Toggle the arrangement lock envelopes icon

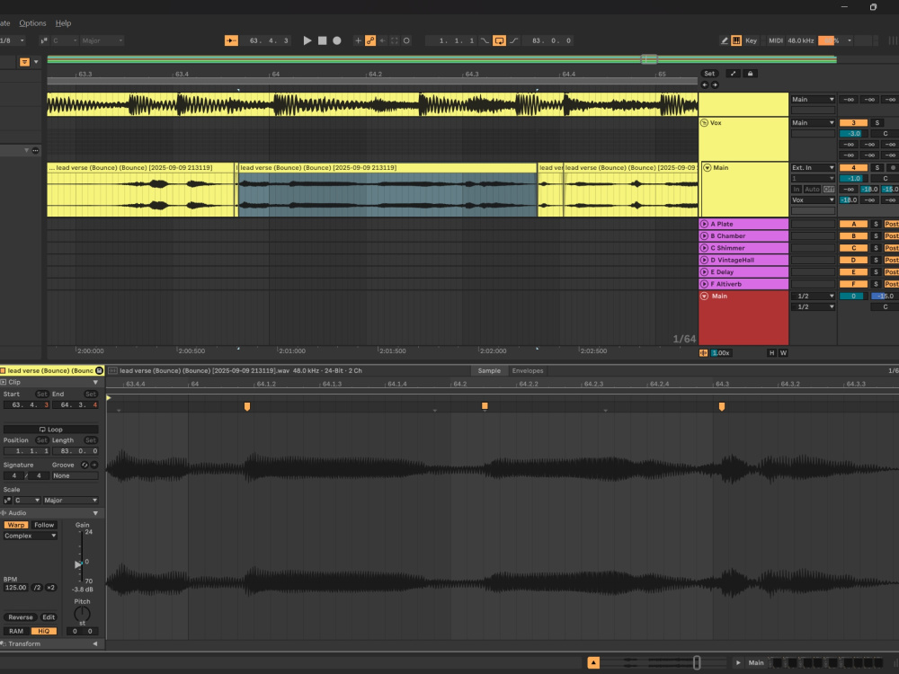[750, 74]
